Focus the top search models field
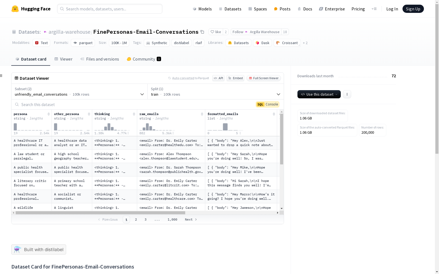439x274 pixels. 110,9
